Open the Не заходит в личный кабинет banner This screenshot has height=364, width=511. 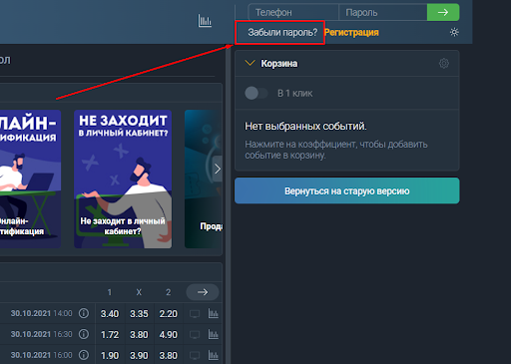click(123, 179)
